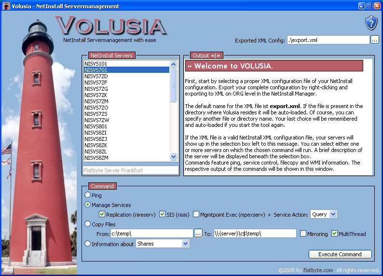Open the Information about Shares dropdown
This screenshot has width=383, height=276.
(163, 244)
